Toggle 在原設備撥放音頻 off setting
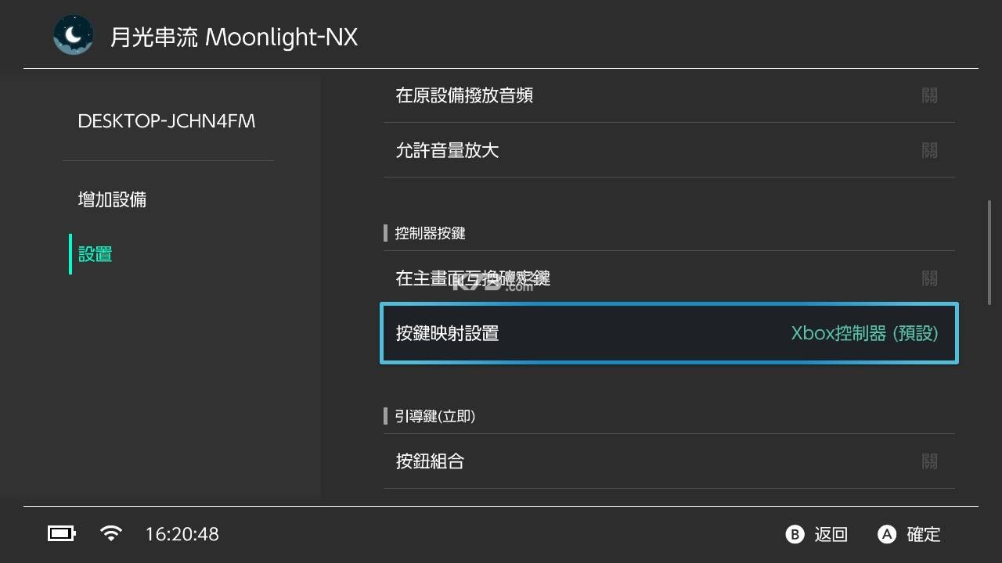 668,95
